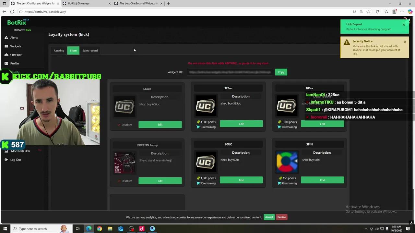Bookmark page with the star icon
This screenshot has height=233, width=415.
pos(368,12)
